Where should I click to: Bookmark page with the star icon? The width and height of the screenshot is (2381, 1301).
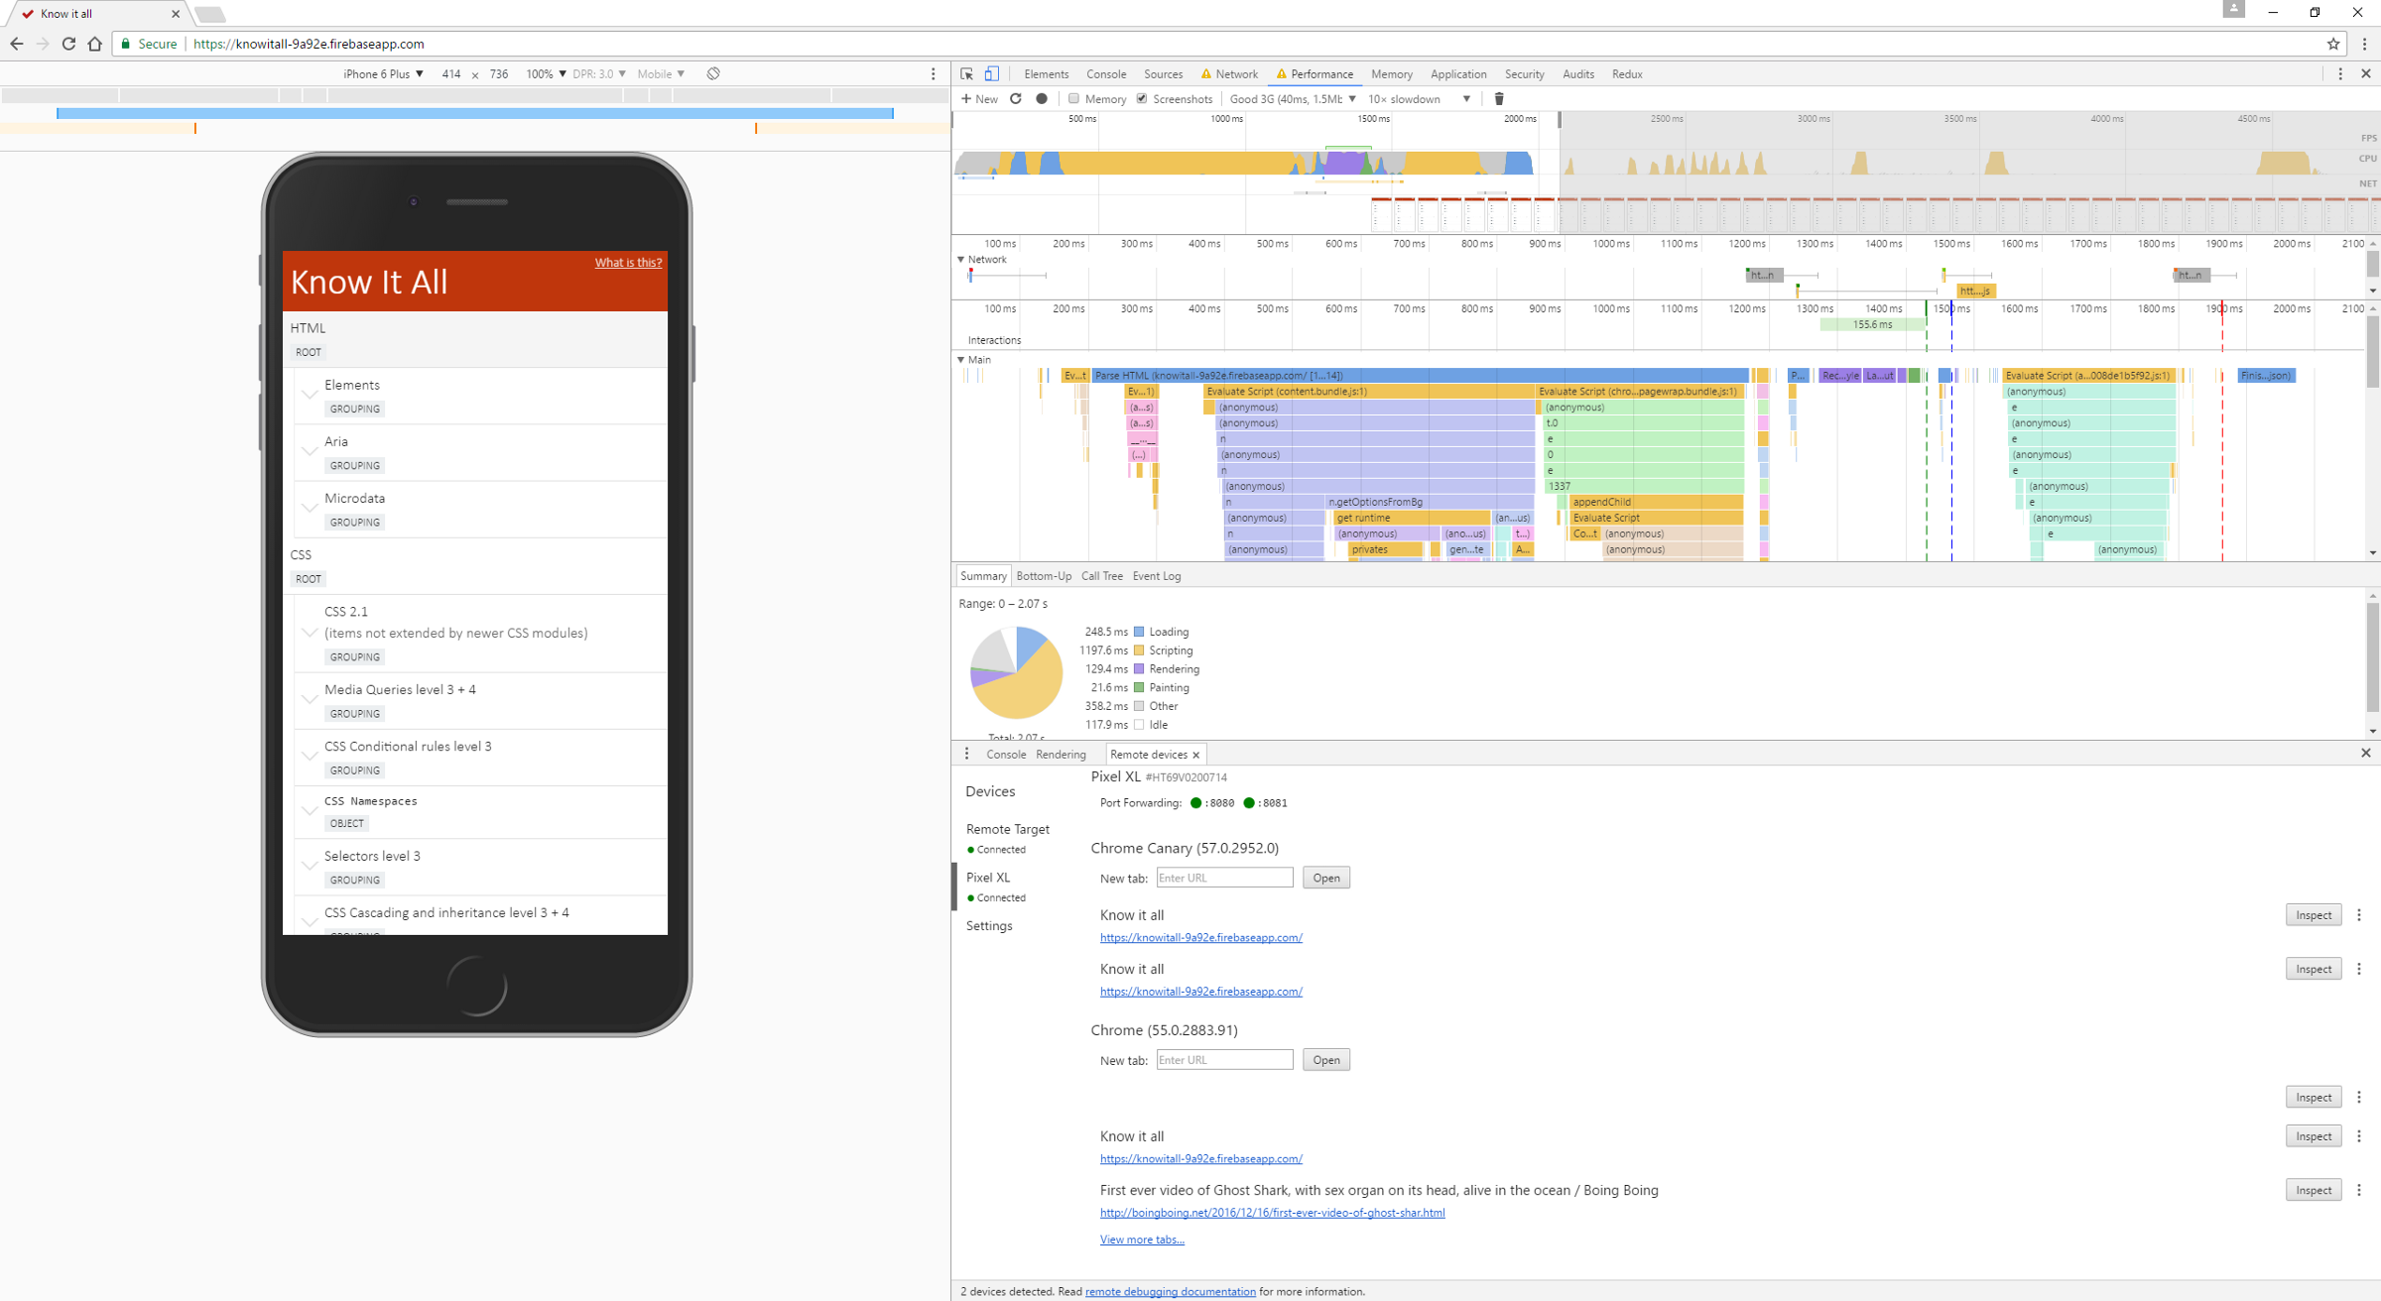click(x=2332, y=44)
